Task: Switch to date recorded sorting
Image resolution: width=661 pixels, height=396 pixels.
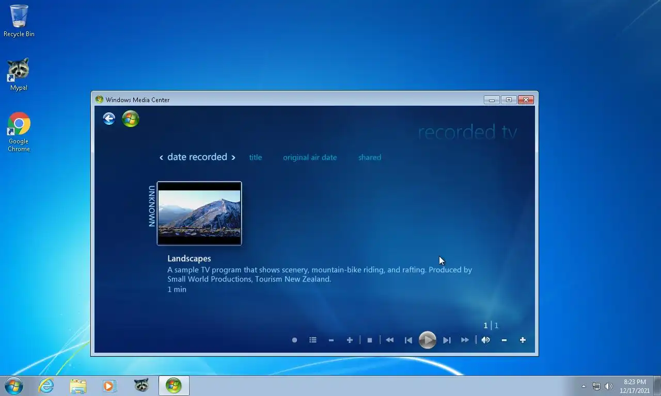Action: pyautogui.click(x=197, y=157)
